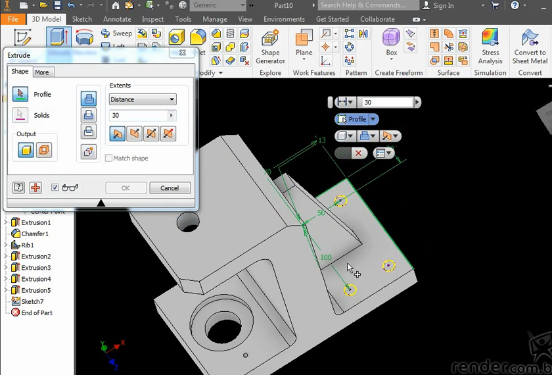Toggle the preview glasses checkbox

[x=55, y=187]
